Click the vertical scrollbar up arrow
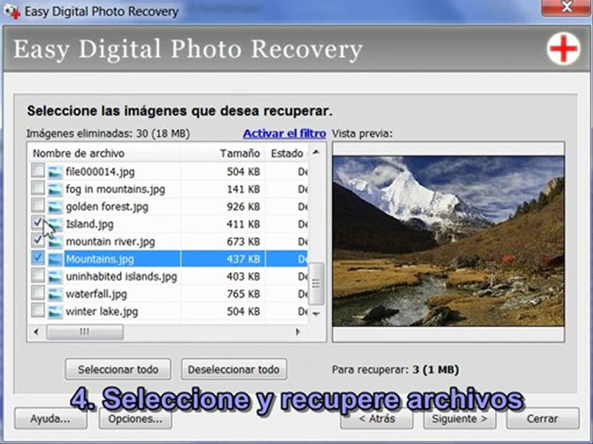The width and height of the screenshot is (593, 444). 316,152
